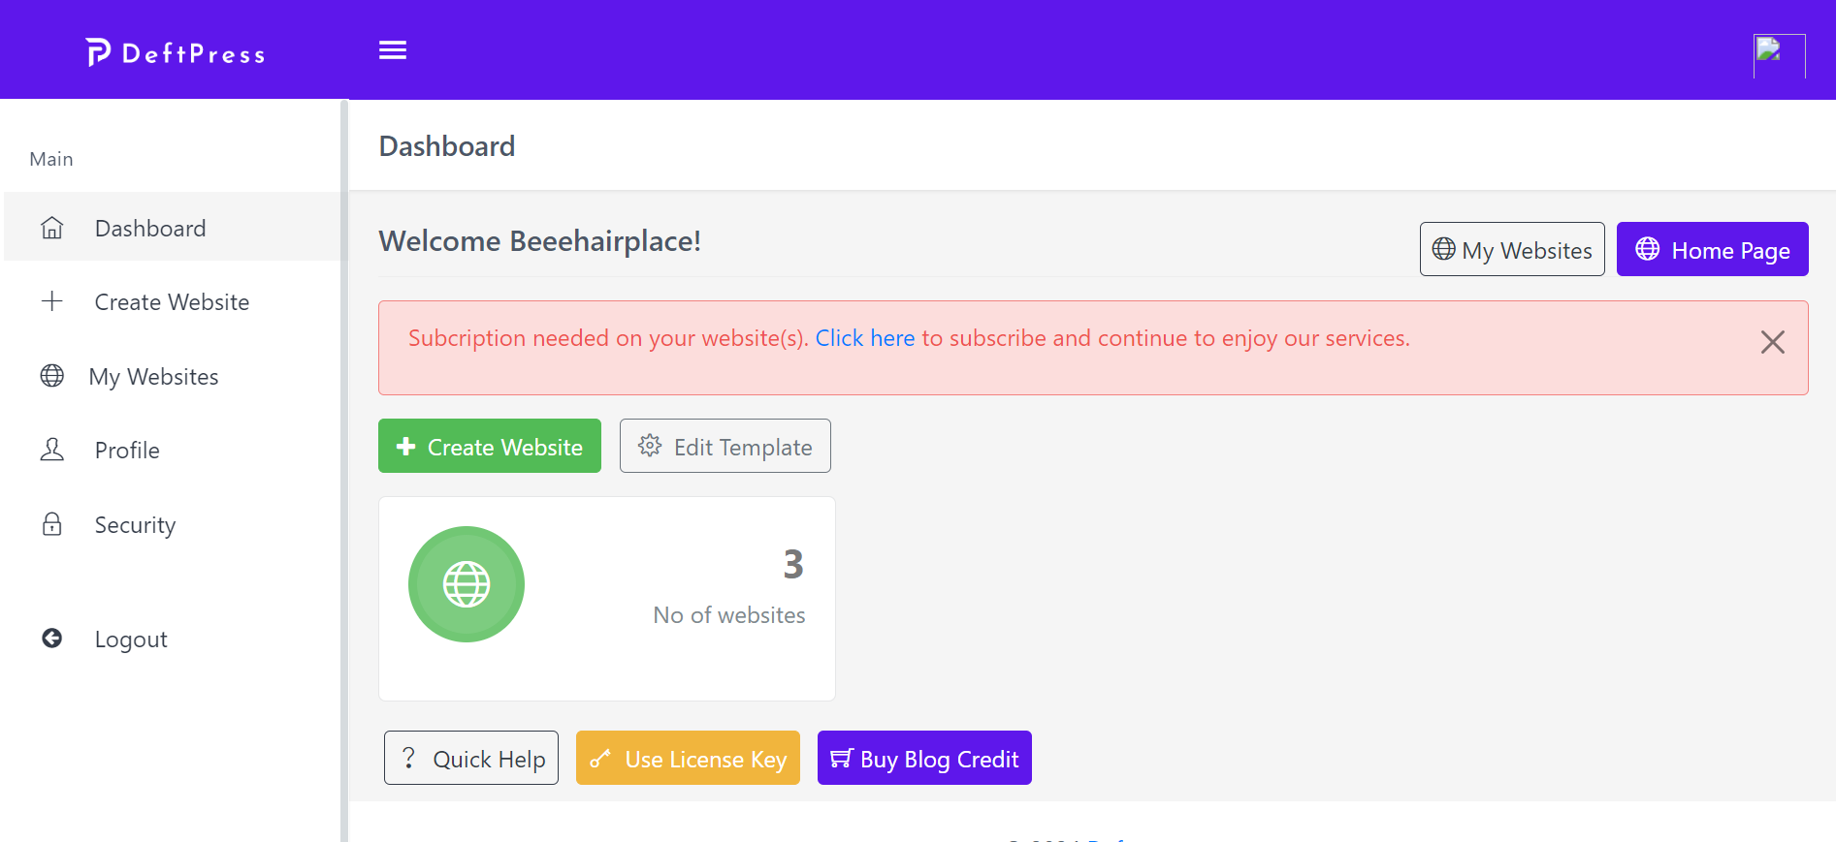This screenshot has width=1836, height=842.
Task: Open the user avatar menu
Action: [x=1778, y=55]
